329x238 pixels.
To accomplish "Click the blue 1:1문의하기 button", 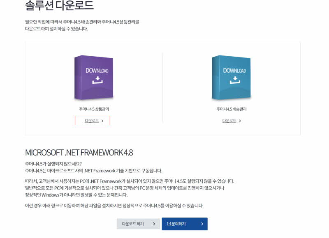I will [x=185, y=224].
